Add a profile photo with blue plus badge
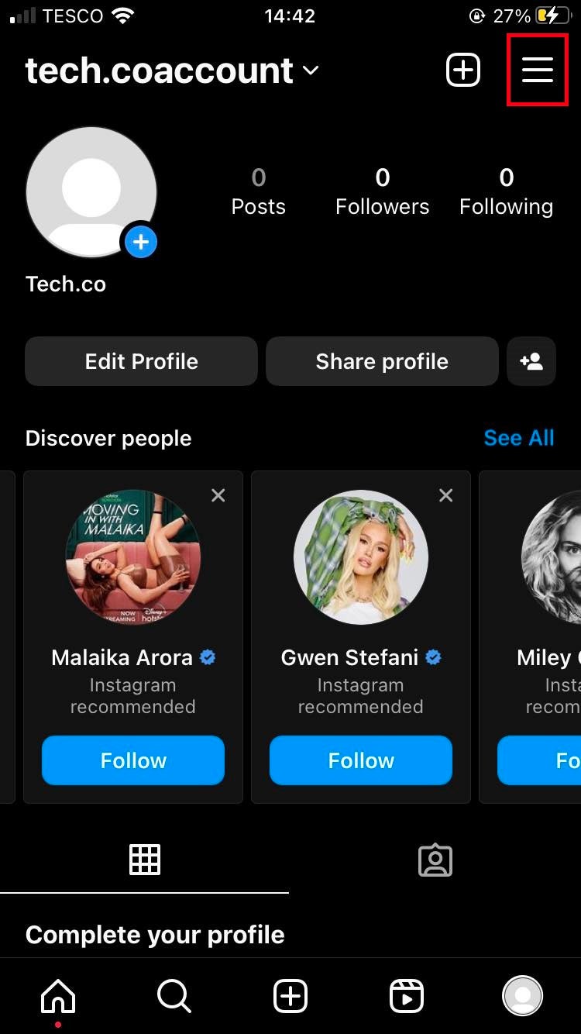 coord(140,243)
